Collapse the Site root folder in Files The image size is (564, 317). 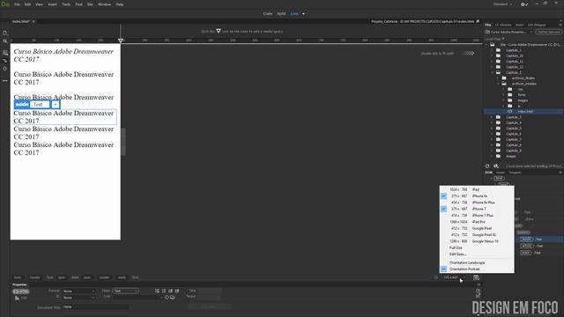point(486,45)
